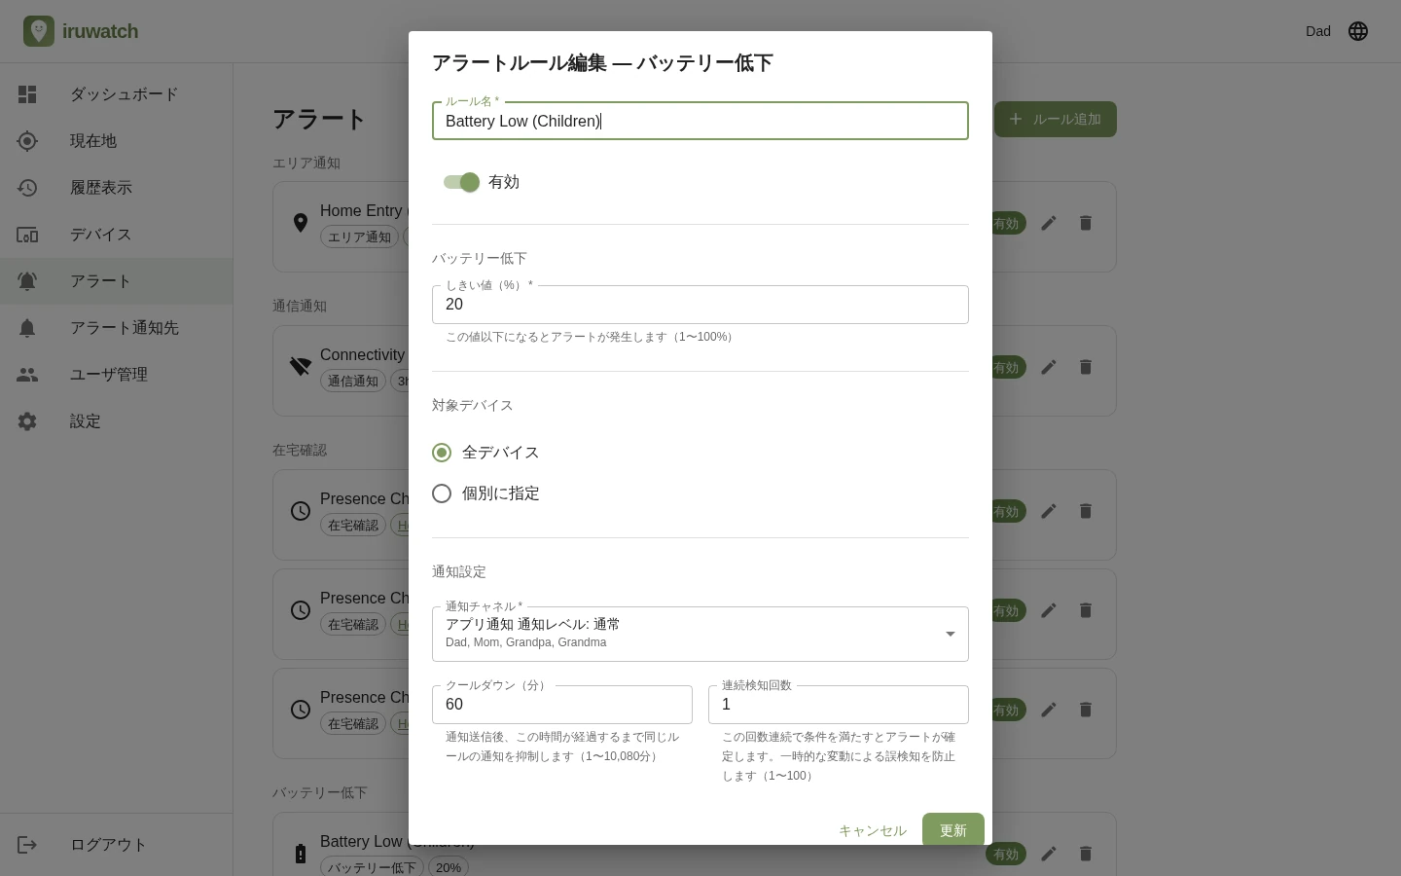The width and height of the screenshot is (1401, 876).
Task: Click キャンセル to close dialog
Action: (x=873, y=830)
